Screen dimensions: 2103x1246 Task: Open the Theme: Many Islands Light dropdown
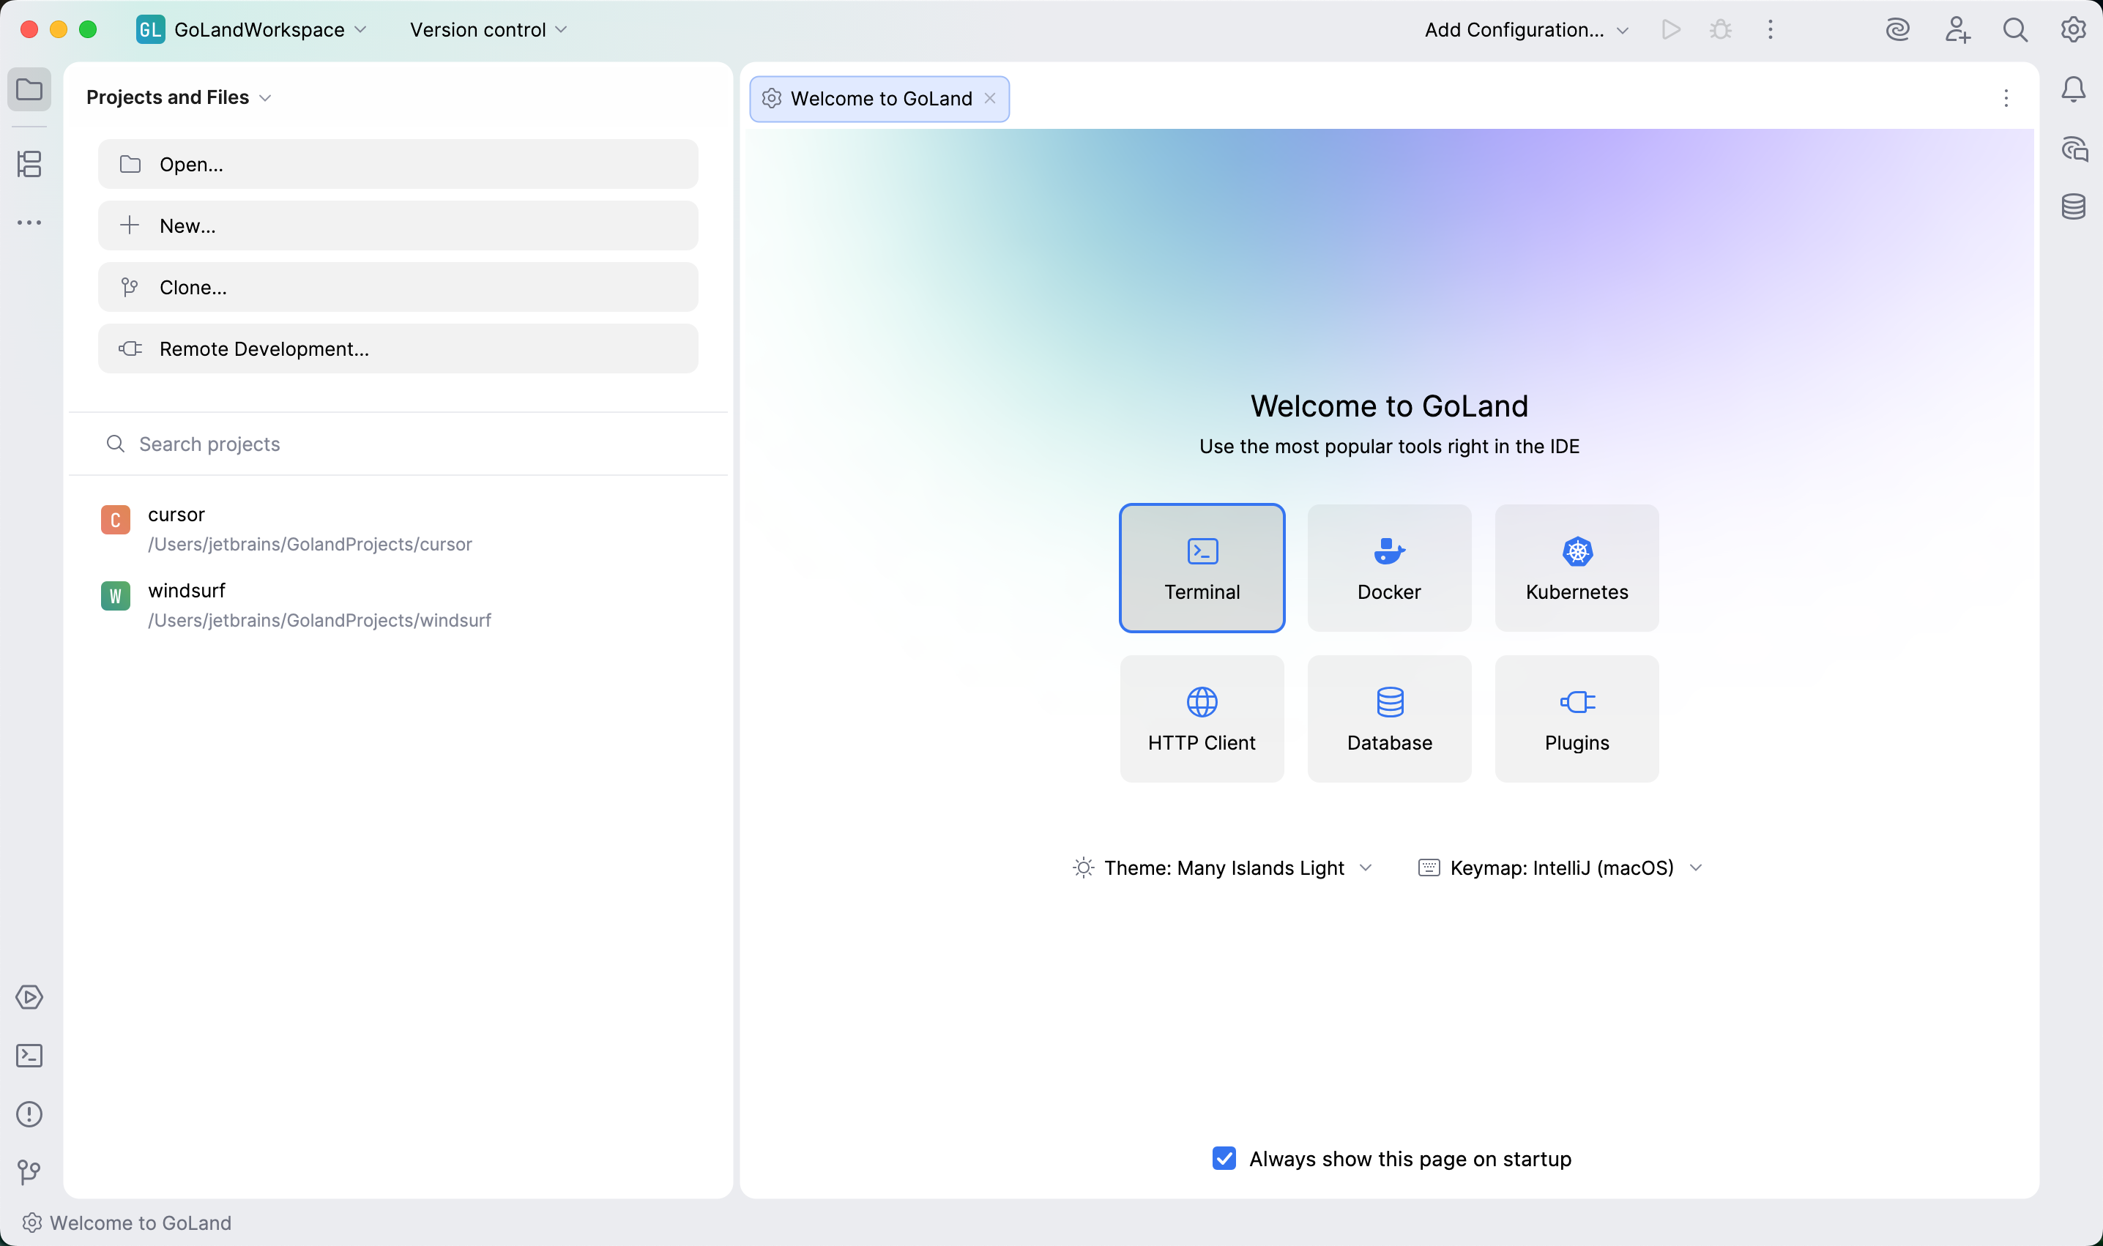1367,868
